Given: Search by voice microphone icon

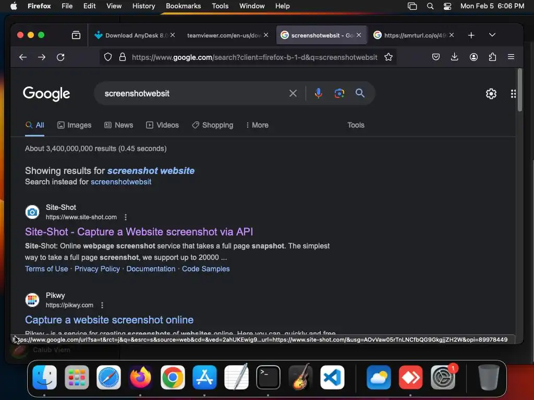Looking at the screenshot, I should click(319, 93).
